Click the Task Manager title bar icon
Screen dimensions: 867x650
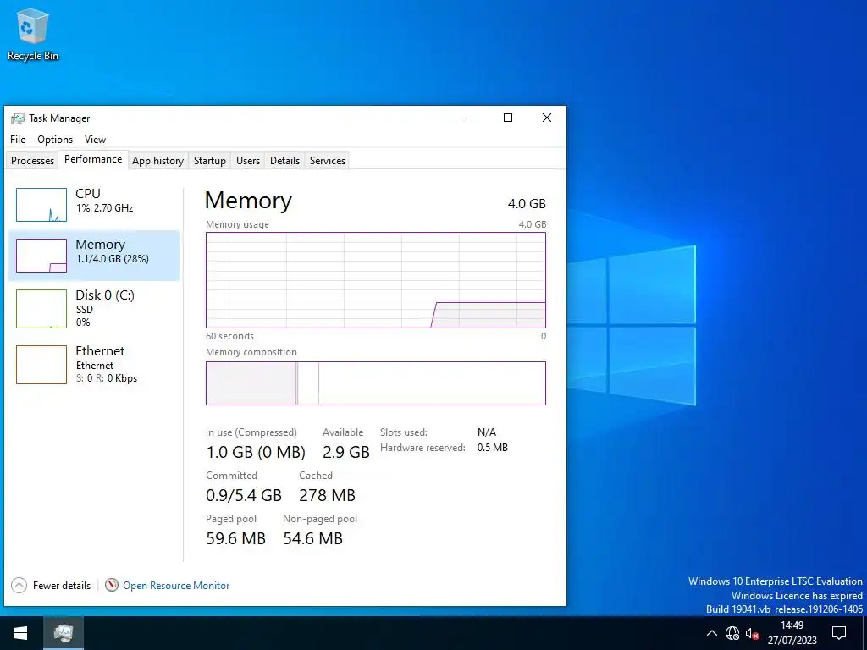pyautogui.click(x=18, y=118)
